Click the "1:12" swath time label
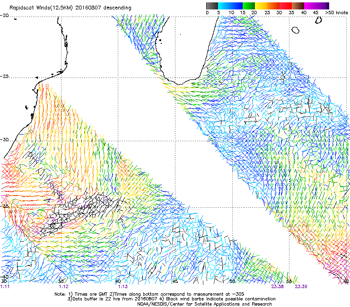Screen dimensions: 350x307 tap(64, 287)
